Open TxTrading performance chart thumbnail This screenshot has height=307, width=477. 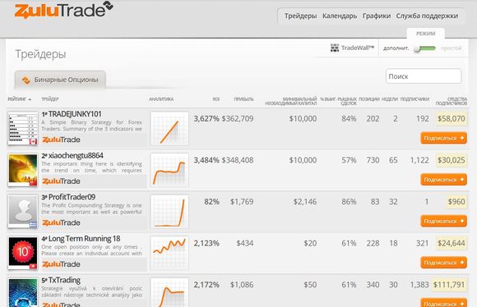[x=169, y=292]
